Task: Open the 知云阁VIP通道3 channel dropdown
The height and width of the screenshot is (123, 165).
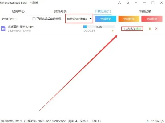Action: (x=79, y=19)
